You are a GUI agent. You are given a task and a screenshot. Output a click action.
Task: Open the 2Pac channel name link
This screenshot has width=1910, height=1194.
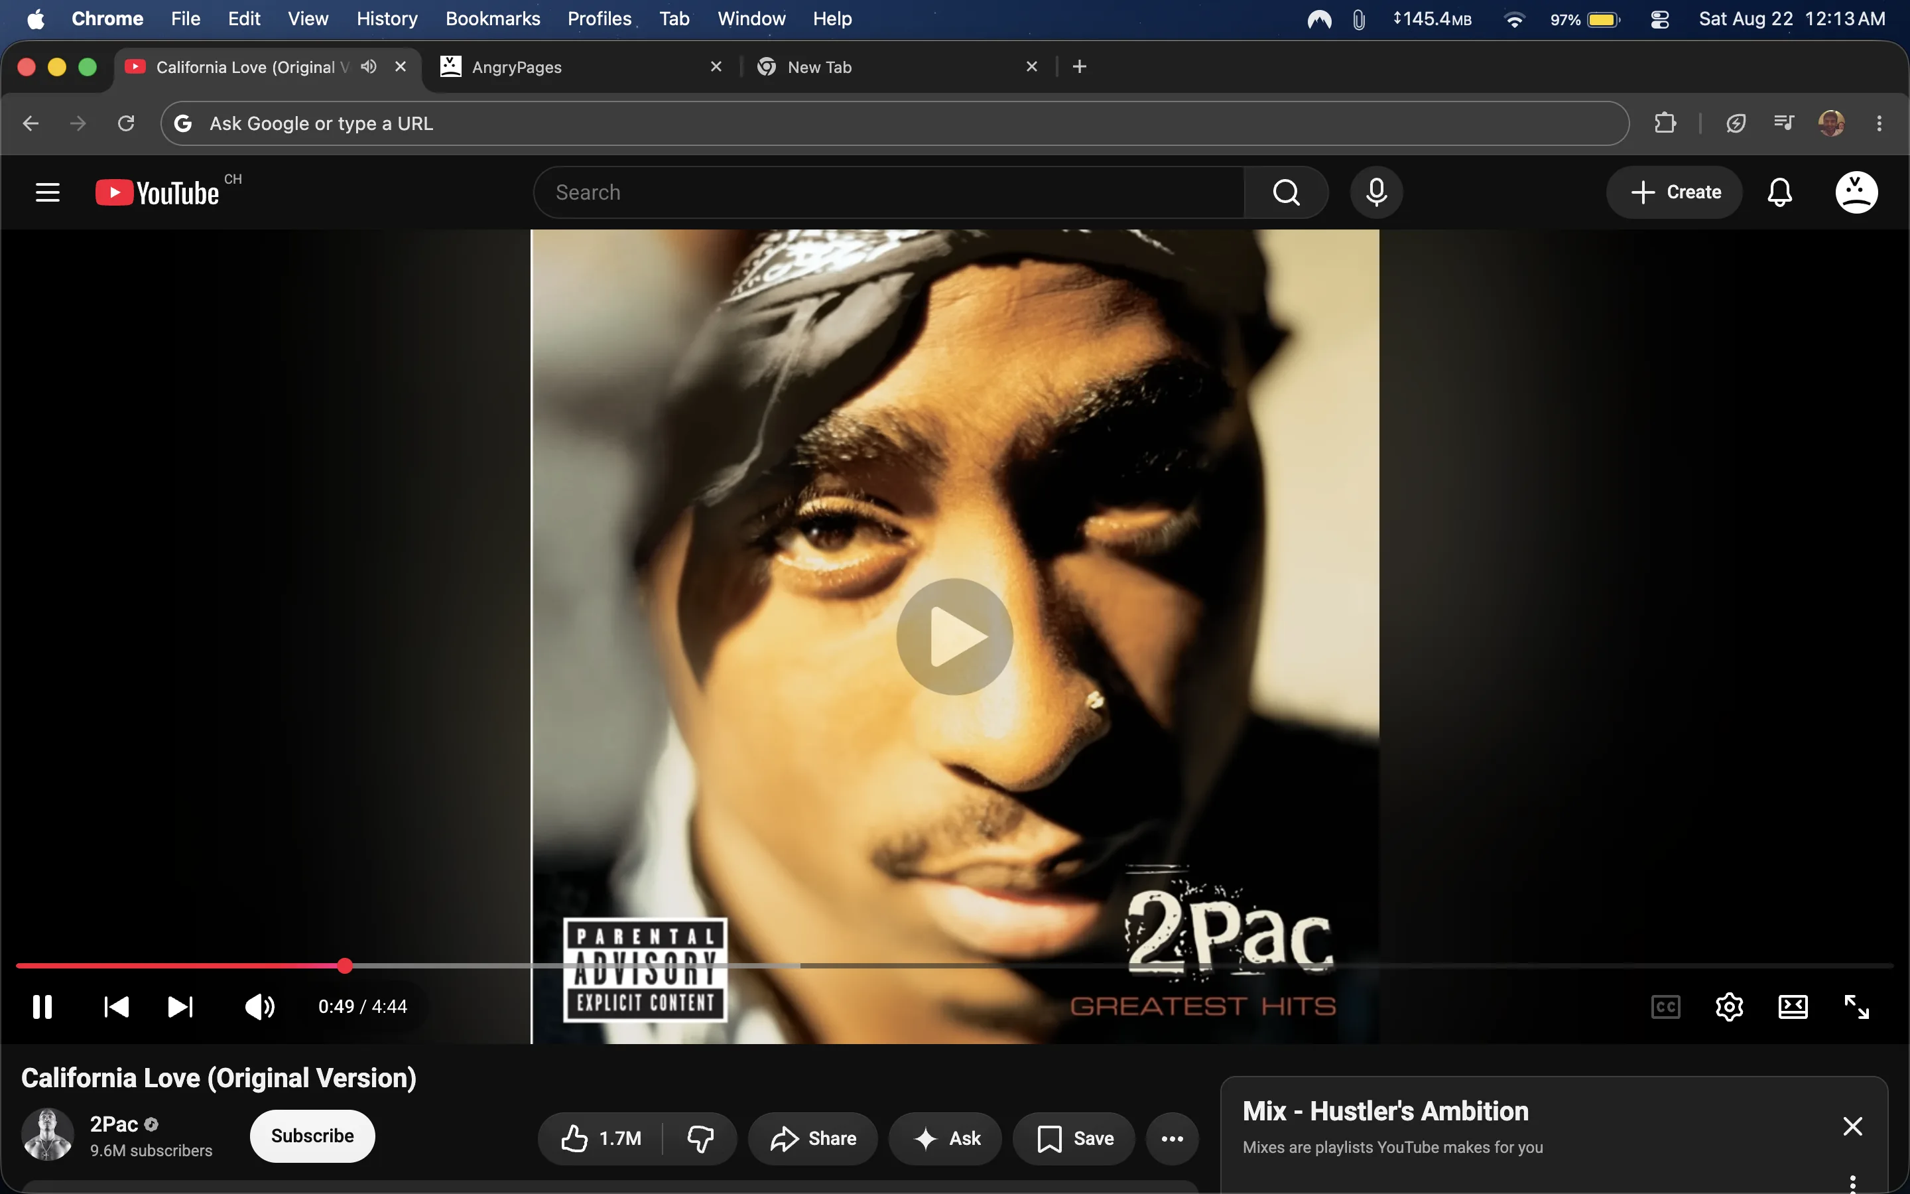(113, 1124)
